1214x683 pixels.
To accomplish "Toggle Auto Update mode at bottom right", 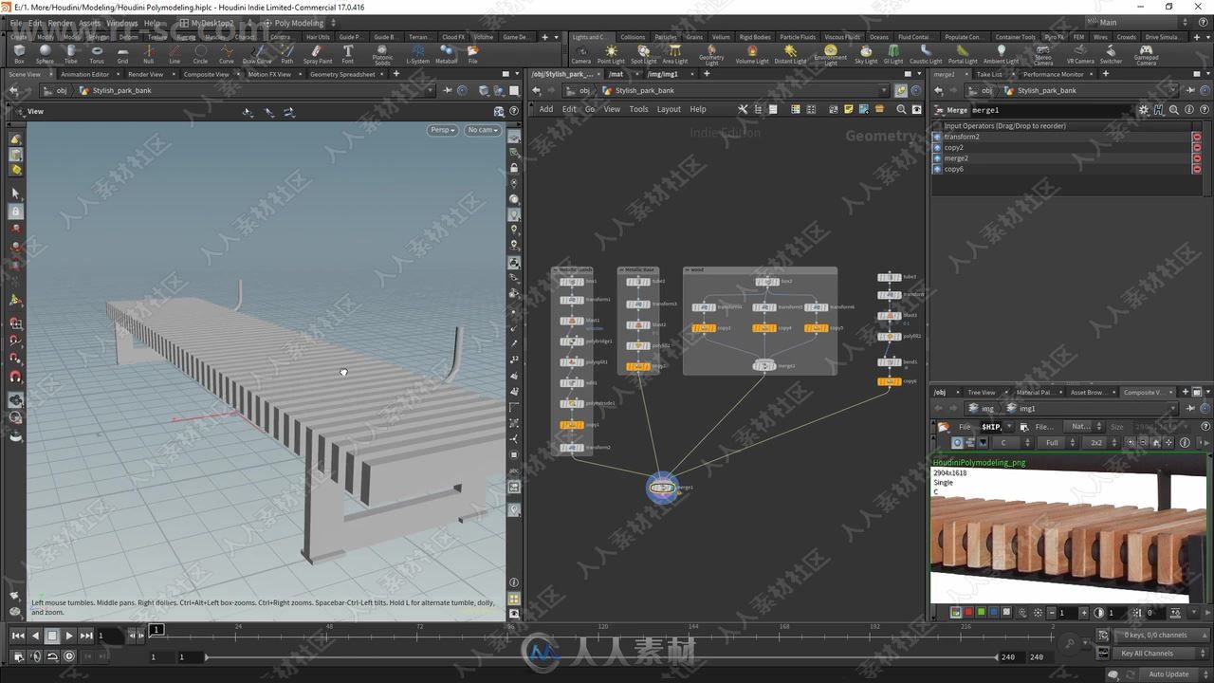I will click(x=1168, y=674).
